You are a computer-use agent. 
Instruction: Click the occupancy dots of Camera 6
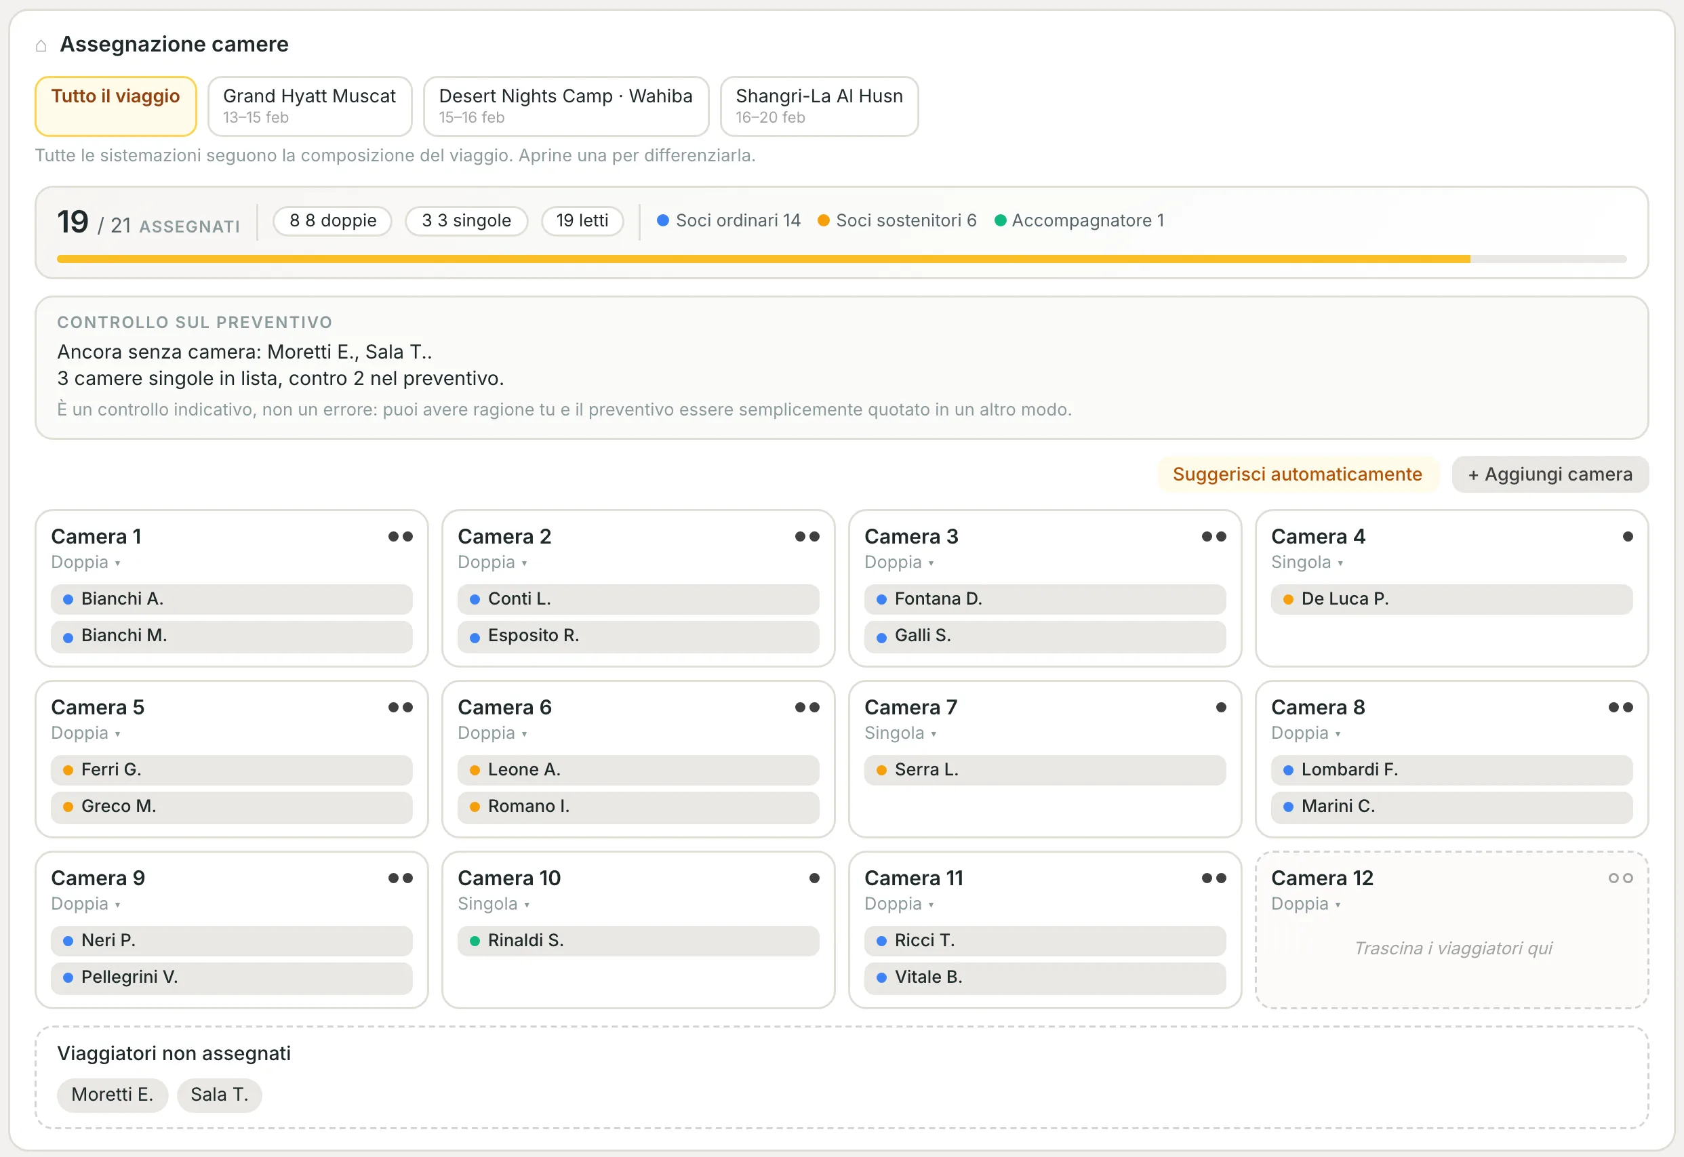click(x=807, y=708)
